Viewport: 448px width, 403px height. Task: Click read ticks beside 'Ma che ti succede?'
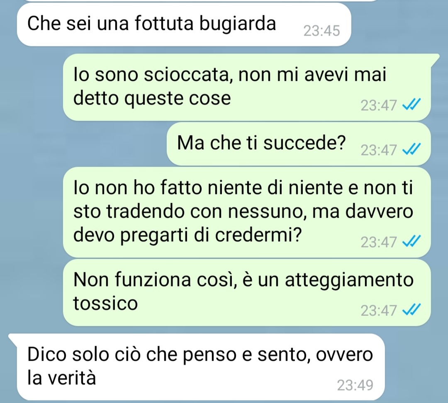pyautogui.click(x=411, y=149)
